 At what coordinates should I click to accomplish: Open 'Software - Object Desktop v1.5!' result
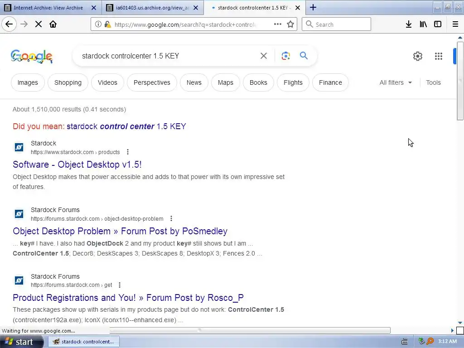click(x=77, y=164)
